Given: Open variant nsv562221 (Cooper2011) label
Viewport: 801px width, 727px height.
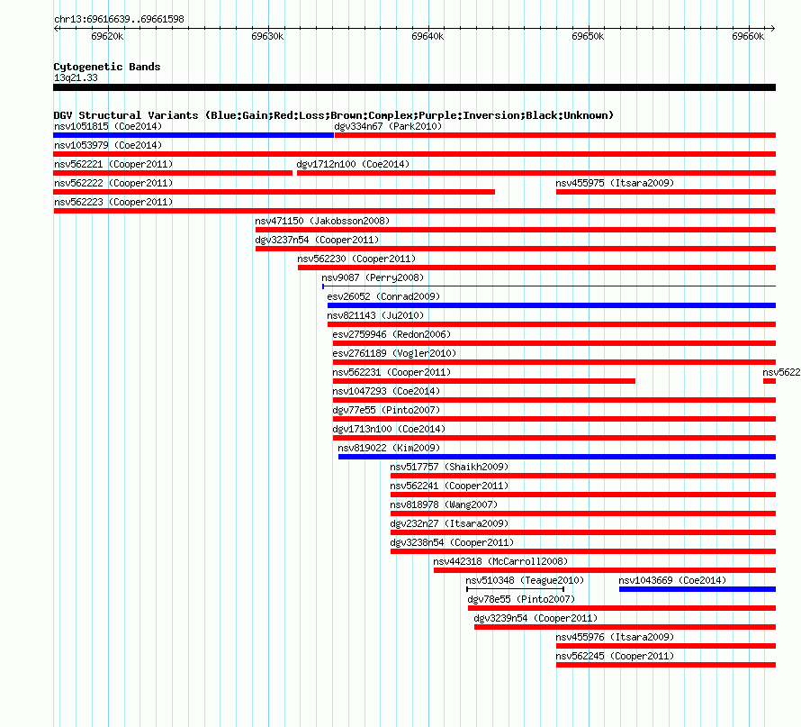Looking at the screenshot, I should 113,164.
